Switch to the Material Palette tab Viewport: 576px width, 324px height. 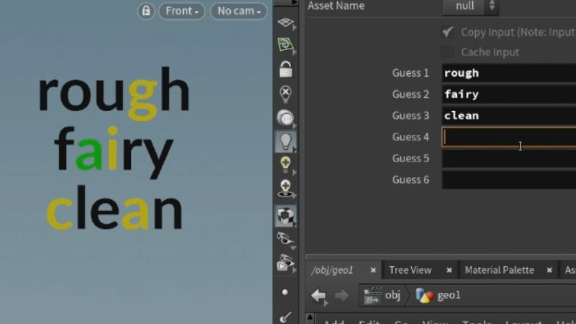(499, 270)
